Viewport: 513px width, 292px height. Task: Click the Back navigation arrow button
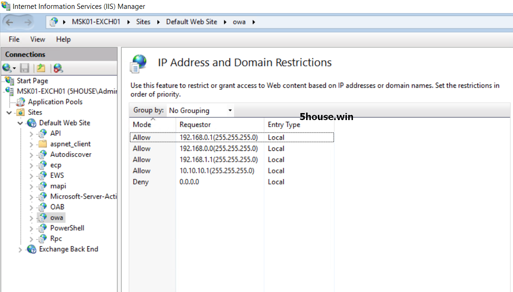coord(10,22)
